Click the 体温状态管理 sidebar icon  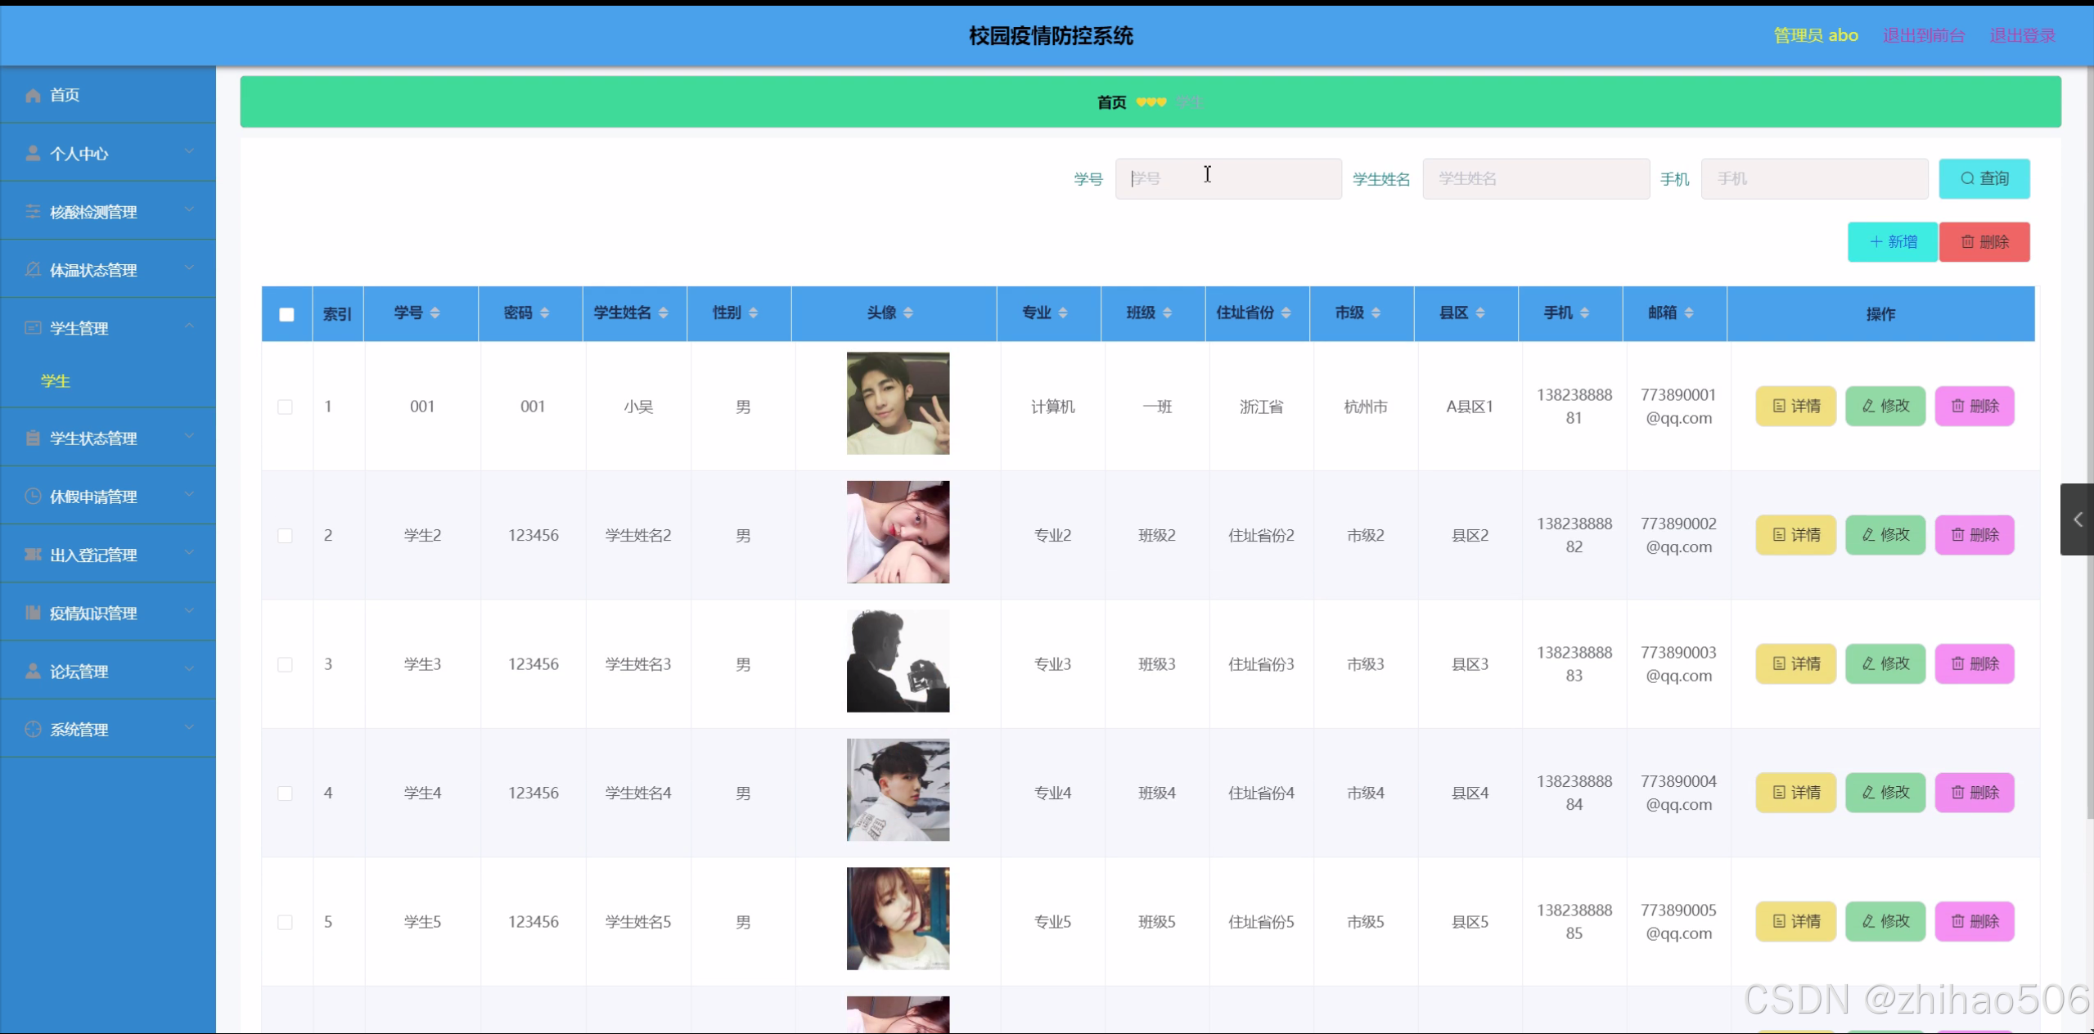33,270
